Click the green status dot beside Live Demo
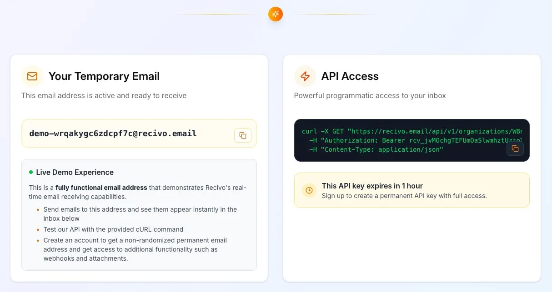 pyautogui.click(x=31, y=172)
